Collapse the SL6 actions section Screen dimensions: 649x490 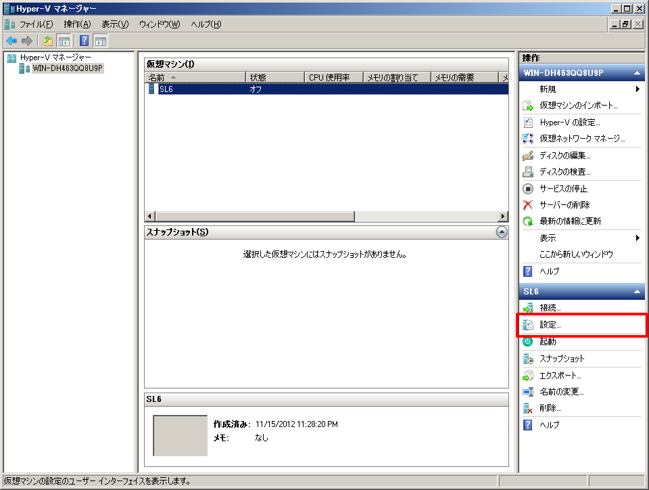point(637,292)
